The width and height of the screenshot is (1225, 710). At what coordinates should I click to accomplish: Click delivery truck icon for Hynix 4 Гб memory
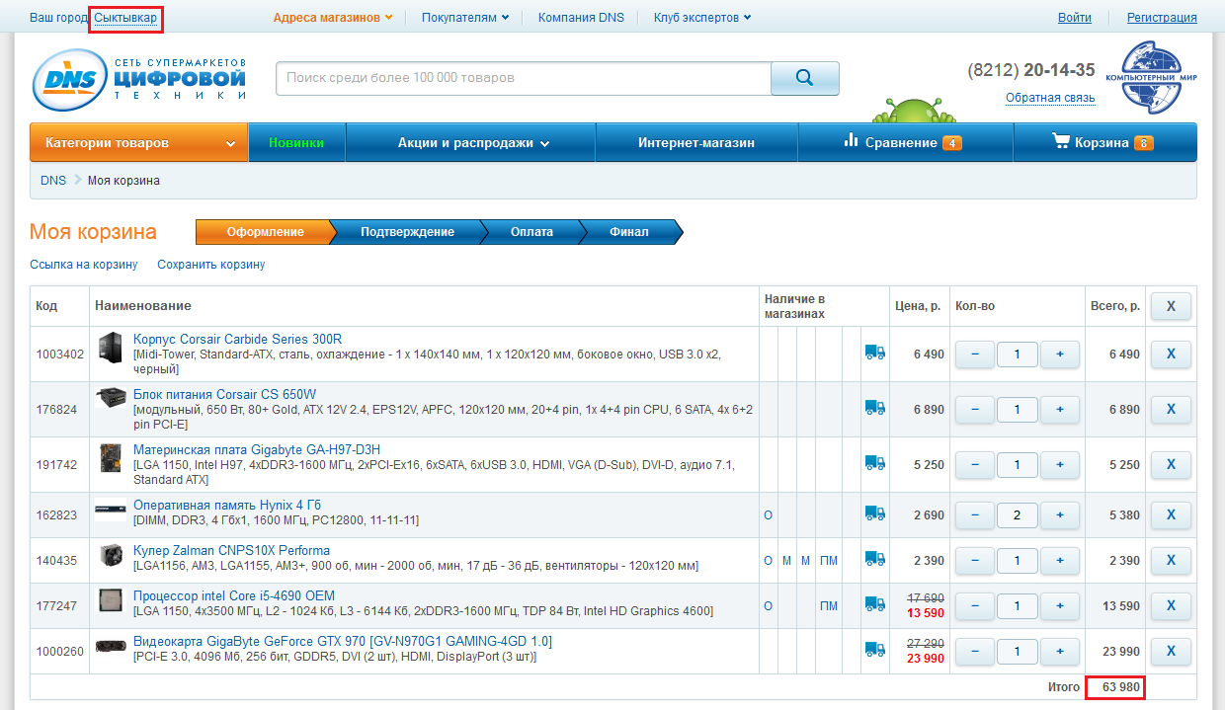point(874,513)
